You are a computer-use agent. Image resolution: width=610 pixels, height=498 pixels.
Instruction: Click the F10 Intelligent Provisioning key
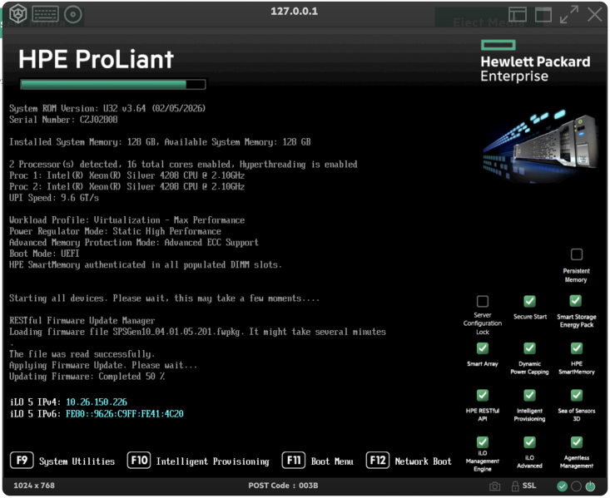click(x=139, y=461)
